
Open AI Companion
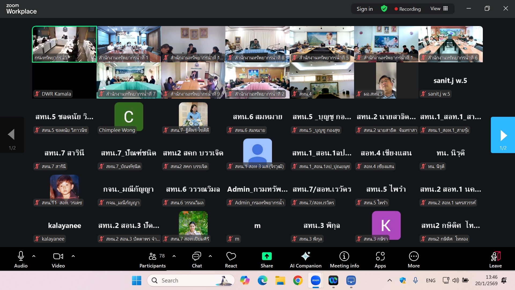click(x=306, y=256)
